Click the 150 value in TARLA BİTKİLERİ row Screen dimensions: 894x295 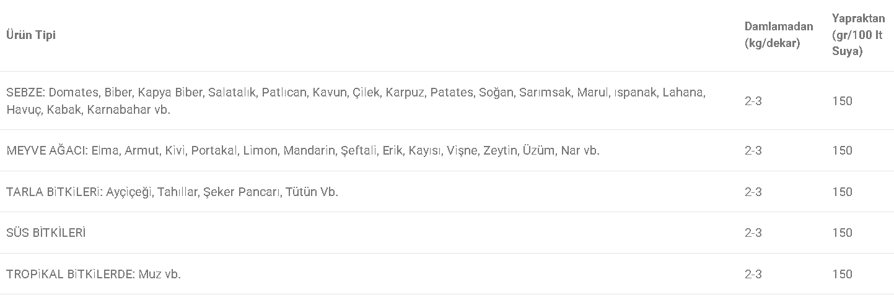(x=842, y=192)
